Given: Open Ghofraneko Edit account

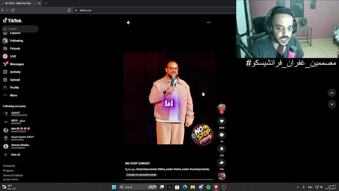Looking at the screenshot, I should pyautogui.click(x=19, y=138).
